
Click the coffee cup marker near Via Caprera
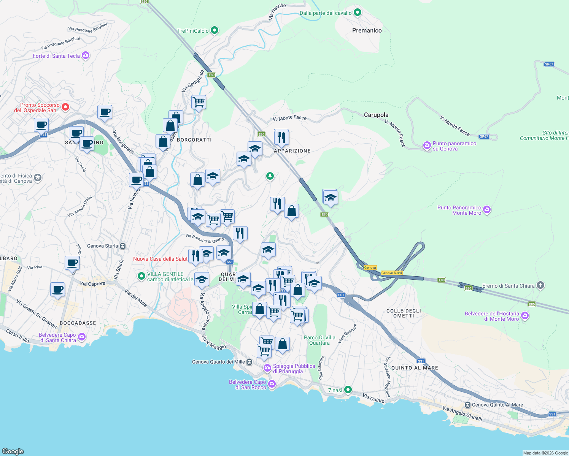click(57, 290)
